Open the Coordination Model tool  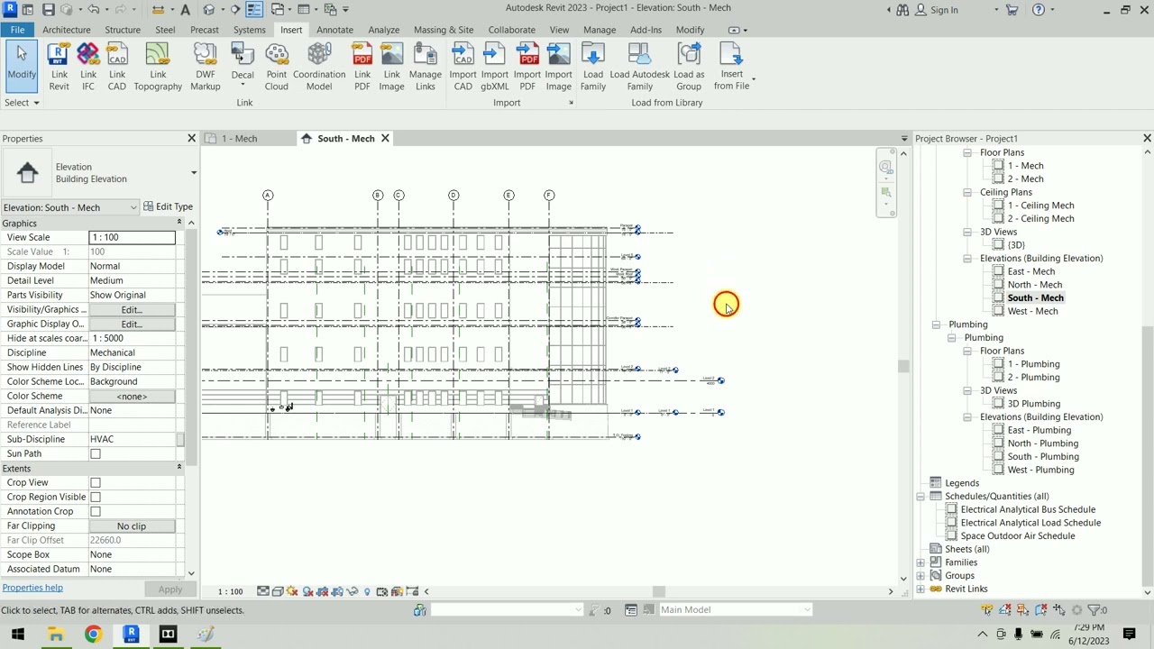click(x=319, y=66)
